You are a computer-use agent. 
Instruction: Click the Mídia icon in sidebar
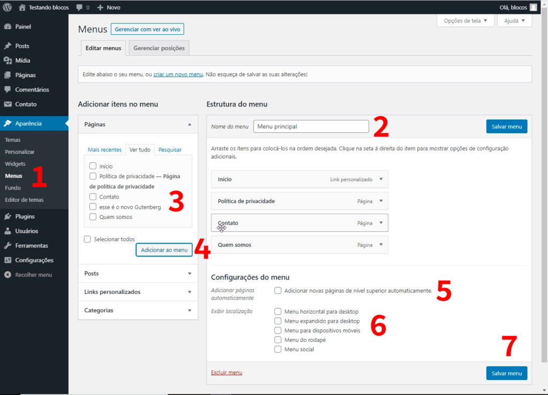tap(7, 60)
